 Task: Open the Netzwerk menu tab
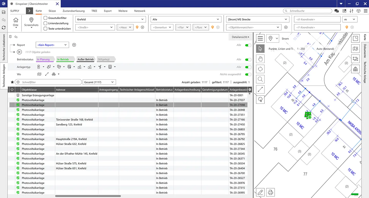point(140,11)
